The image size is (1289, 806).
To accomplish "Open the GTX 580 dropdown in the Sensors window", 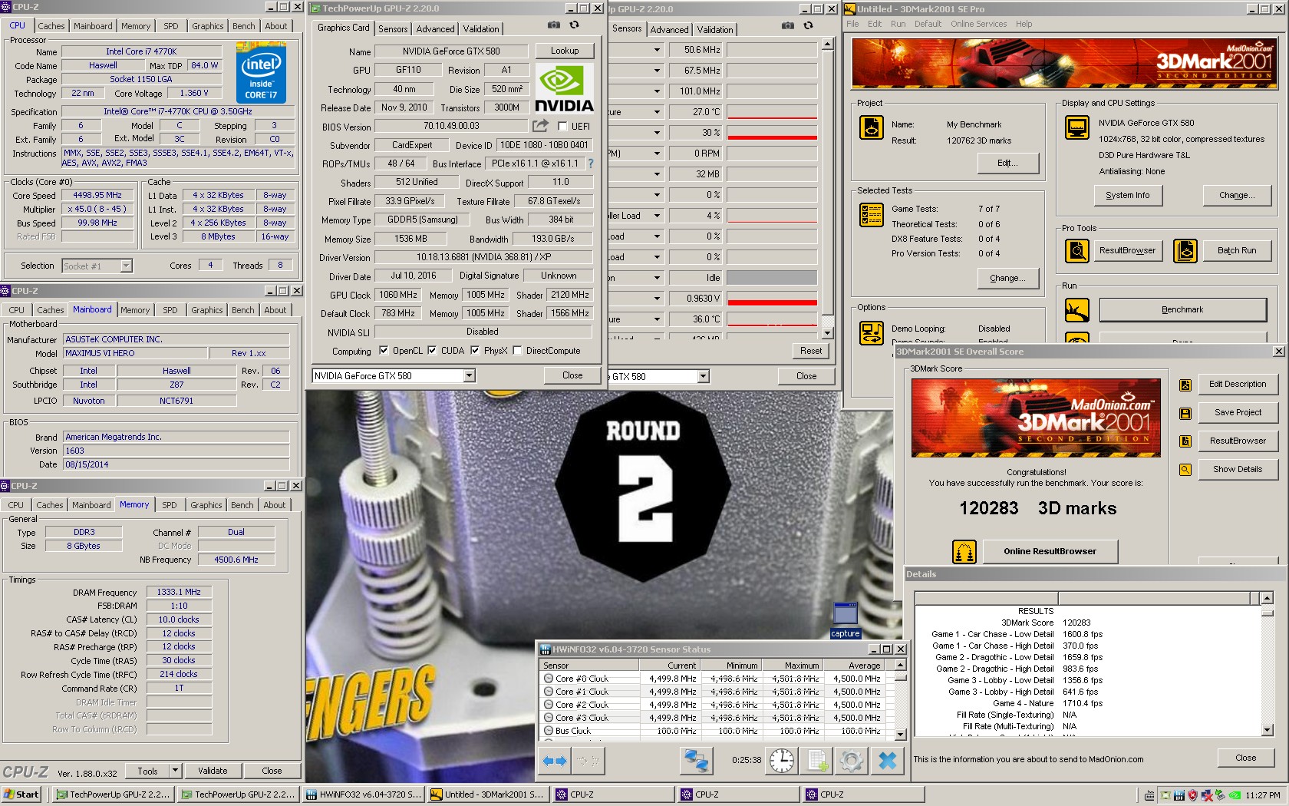I will [x=703, y=377].
